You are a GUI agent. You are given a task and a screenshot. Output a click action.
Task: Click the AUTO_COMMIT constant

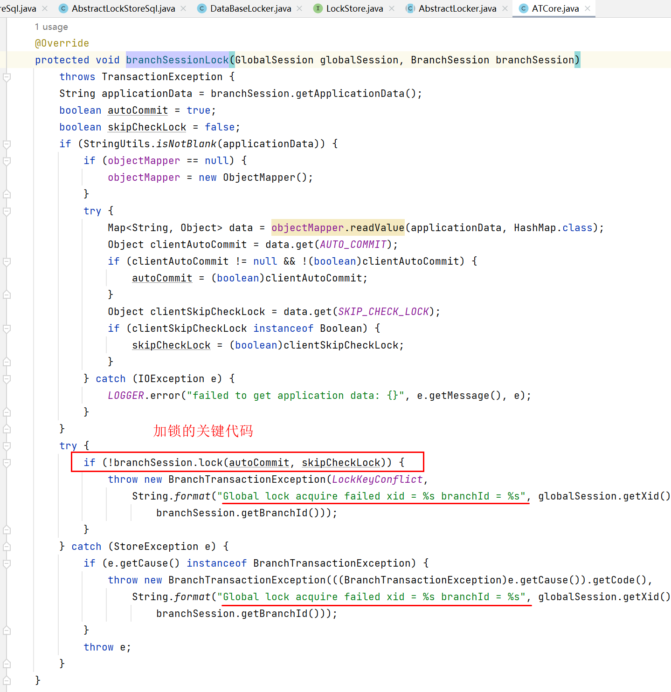pos(353,245)
